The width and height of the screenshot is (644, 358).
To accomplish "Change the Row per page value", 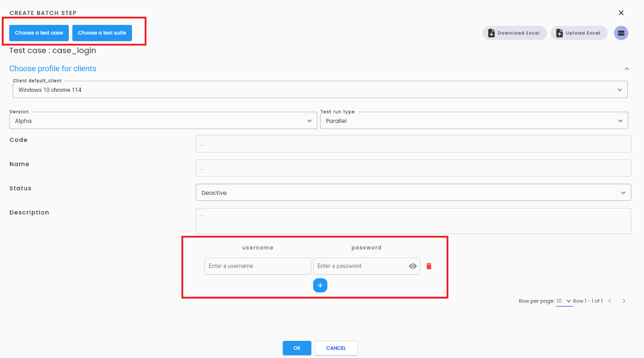I will pos(564,301).
